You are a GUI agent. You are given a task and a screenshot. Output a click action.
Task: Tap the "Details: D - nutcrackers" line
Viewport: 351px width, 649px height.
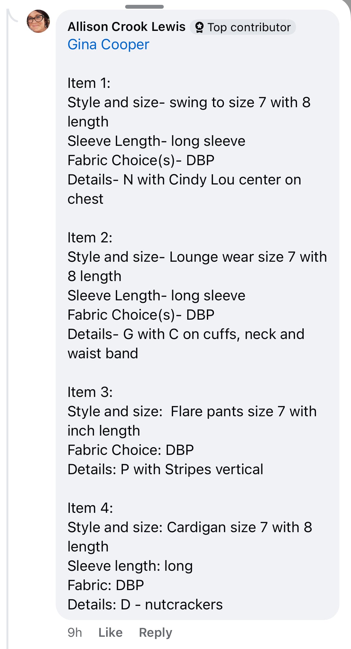click(x=145, y=605)
